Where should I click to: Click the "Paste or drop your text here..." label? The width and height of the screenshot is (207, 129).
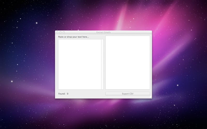[73, 37]
